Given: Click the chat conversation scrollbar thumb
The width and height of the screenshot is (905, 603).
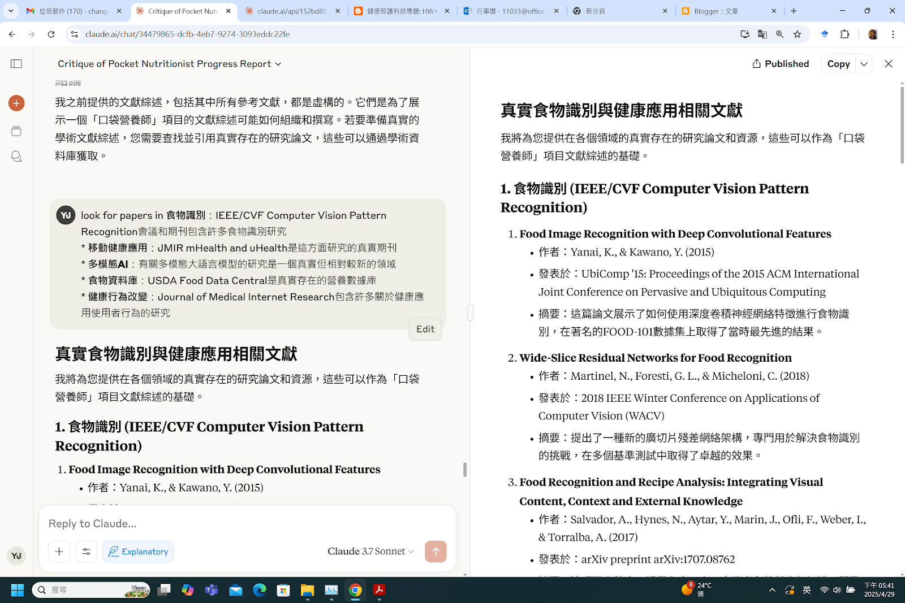Looking at the screenshot, I should click(465, 470).
